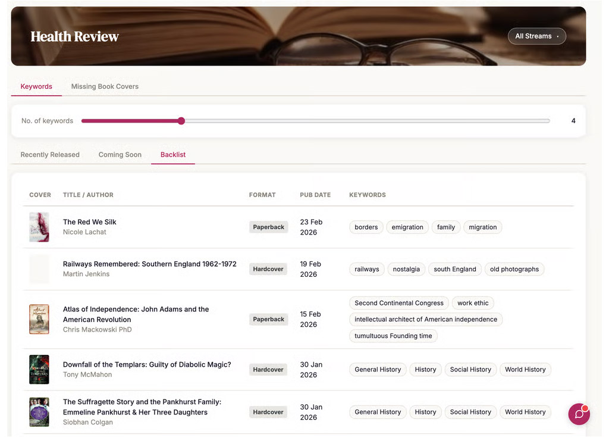Click the FORMAT column header
Viewport: 609px width, 437px height.
(x=262, y=195)
